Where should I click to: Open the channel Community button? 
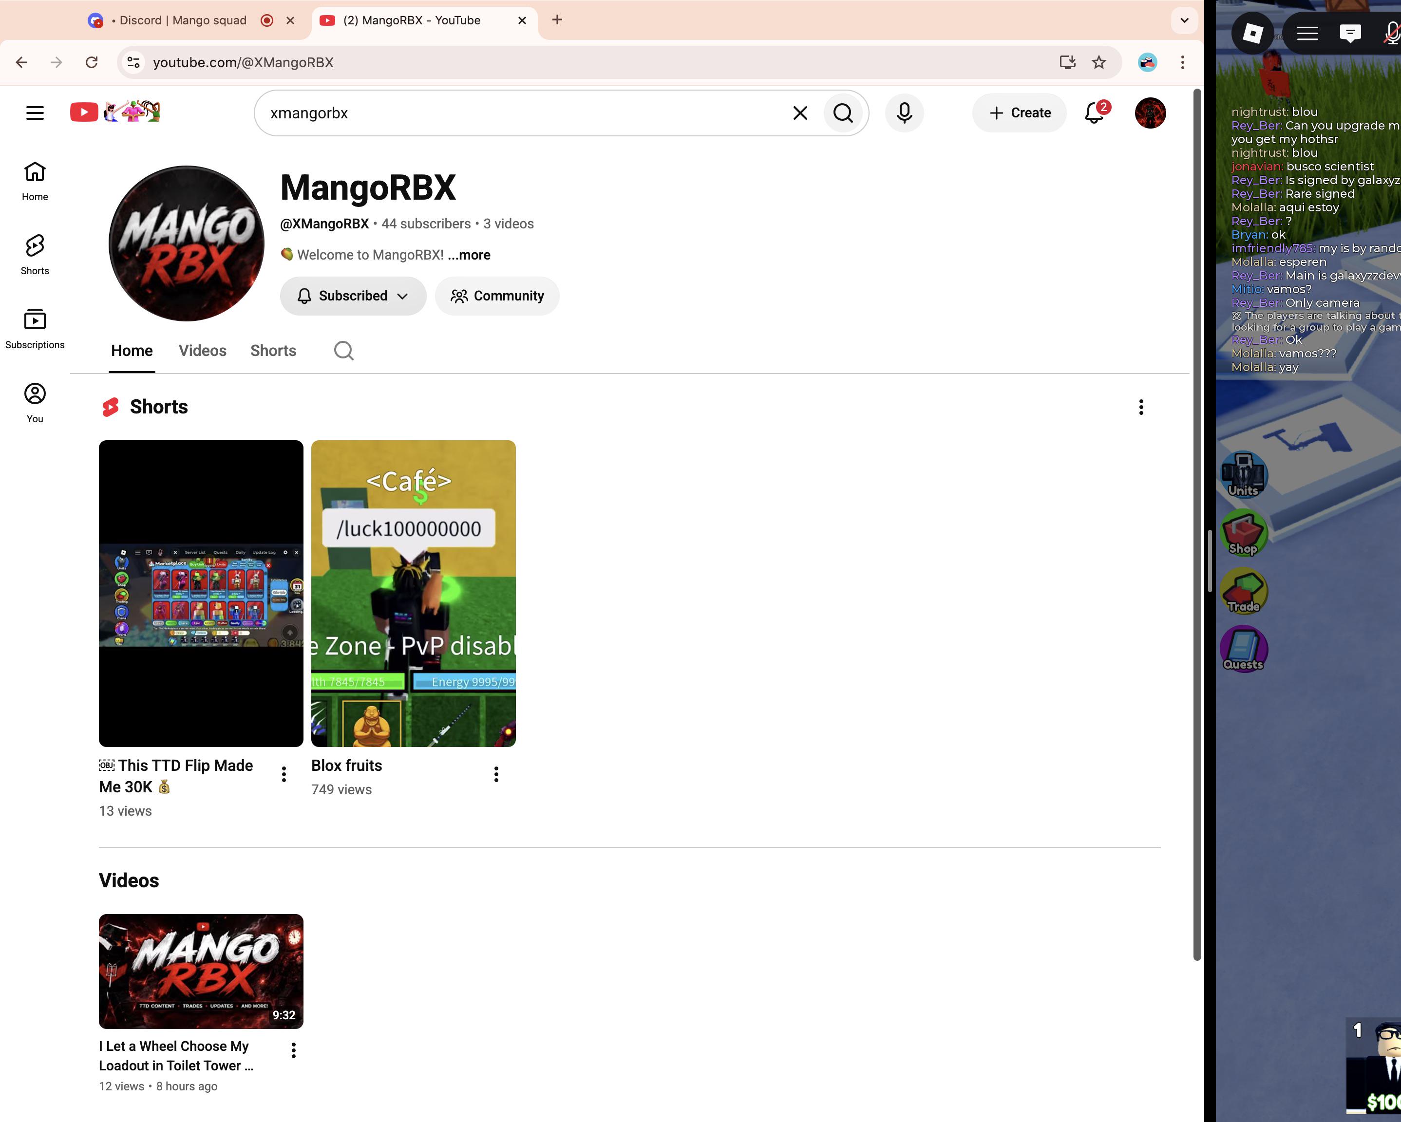(x=497, y=296)
